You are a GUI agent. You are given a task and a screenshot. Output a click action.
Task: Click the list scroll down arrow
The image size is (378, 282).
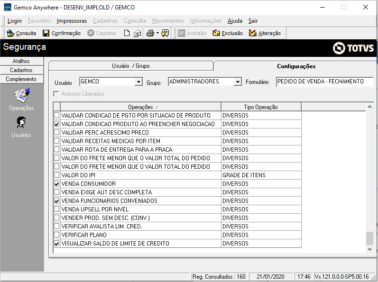(369, 249)
